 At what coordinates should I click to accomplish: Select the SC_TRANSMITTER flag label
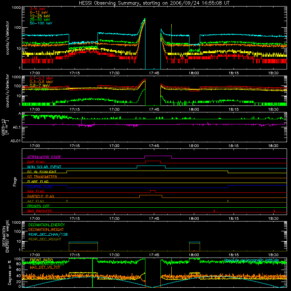tap(42, 177)
